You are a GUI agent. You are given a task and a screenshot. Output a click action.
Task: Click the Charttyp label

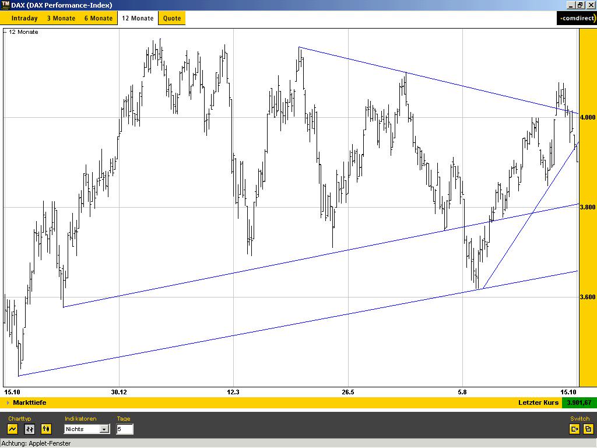click(20, 418)
